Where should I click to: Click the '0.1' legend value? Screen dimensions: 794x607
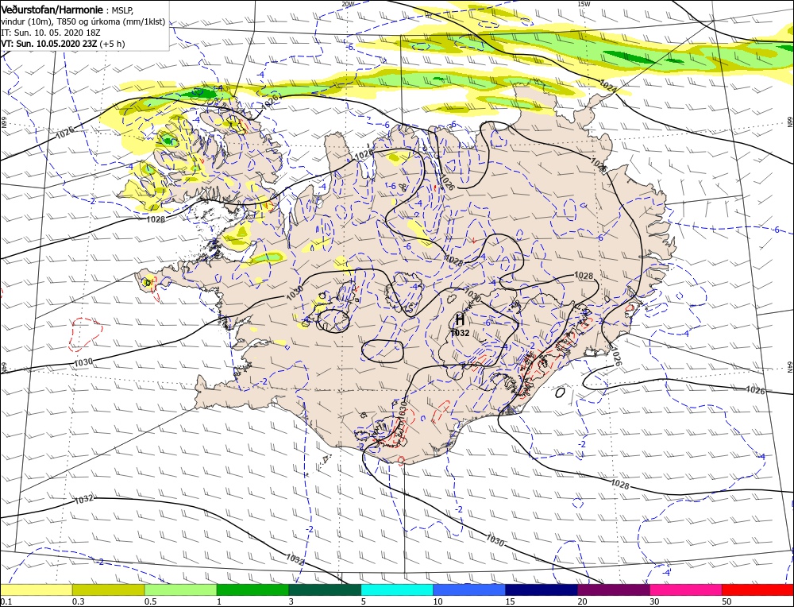click(x=5, y=601)
